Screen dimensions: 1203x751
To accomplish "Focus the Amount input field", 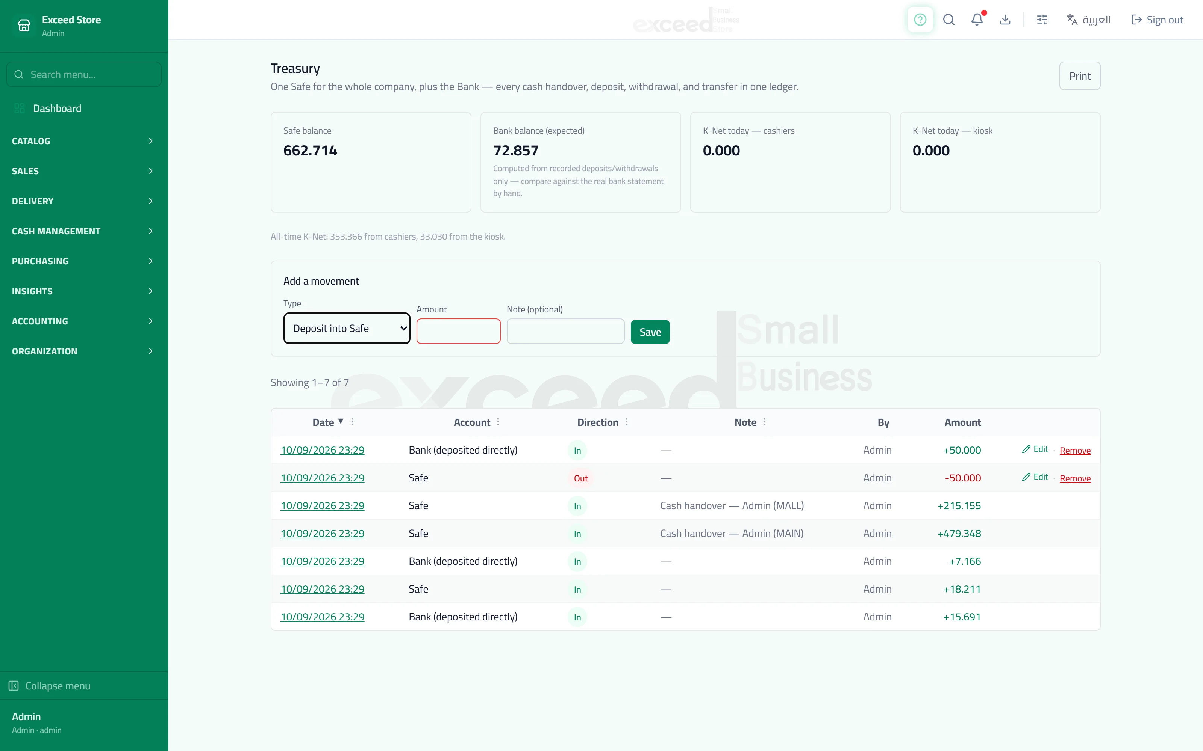I will point(458,331).
